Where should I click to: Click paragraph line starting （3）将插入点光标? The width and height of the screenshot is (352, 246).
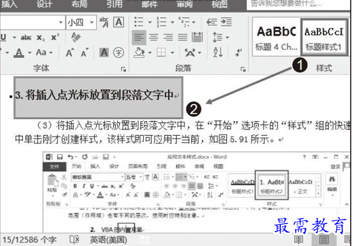(192, 125)
